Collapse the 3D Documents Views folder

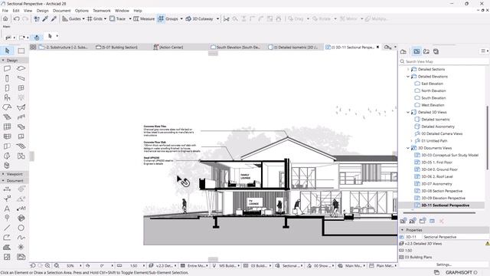coord(408,148)
